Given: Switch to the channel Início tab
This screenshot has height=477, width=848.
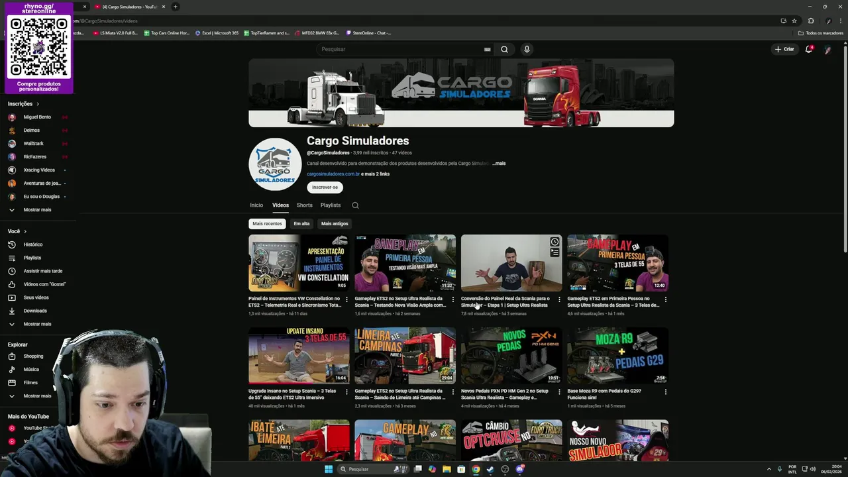Looking at the screenshot, I should (256, 205).
